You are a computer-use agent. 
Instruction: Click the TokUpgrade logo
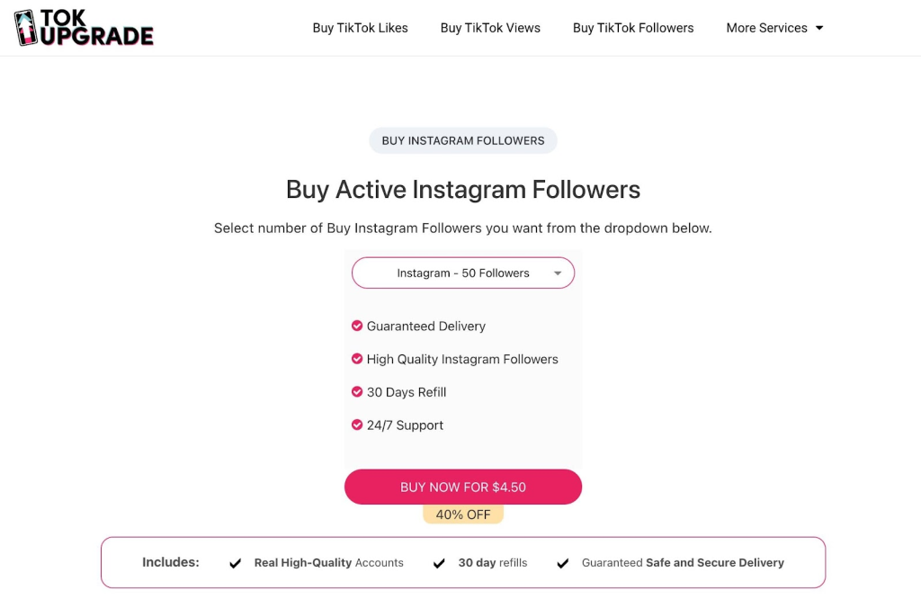tap(84, 28)
